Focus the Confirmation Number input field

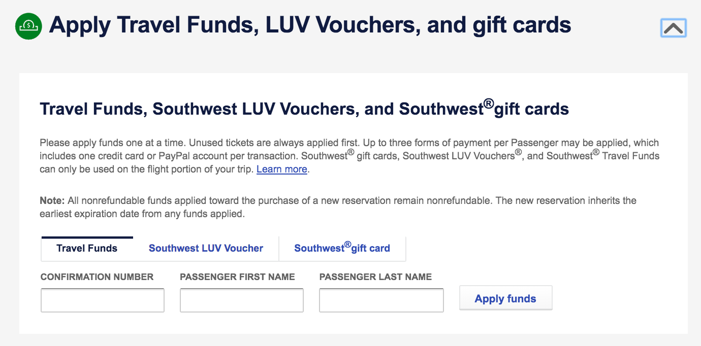(102, 300)
